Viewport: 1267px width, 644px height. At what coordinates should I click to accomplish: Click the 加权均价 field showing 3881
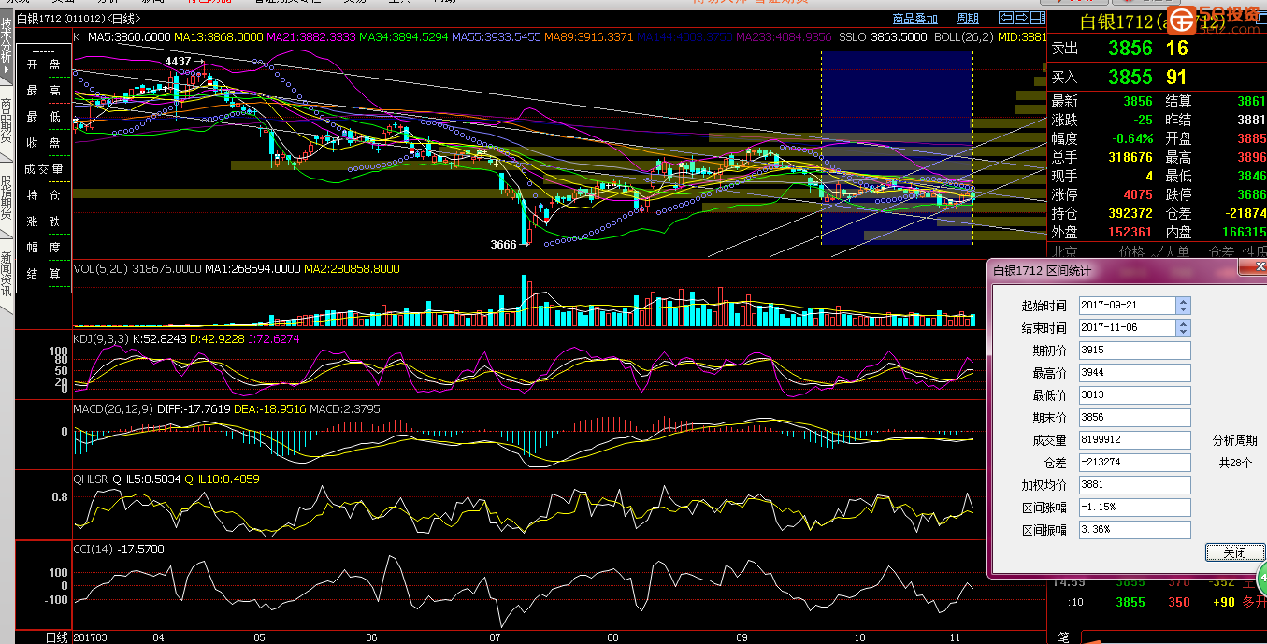click(x=1135, y=485)
